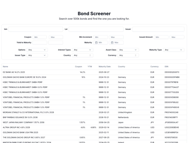
Task: Click ISIN DE000VP49GV9
Action: pyautogui.click(x=172, y=107)
